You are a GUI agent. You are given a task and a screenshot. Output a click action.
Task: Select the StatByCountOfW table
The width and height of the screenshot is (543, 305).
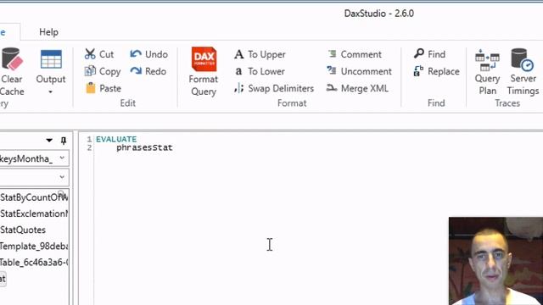(x=34, y=197)
